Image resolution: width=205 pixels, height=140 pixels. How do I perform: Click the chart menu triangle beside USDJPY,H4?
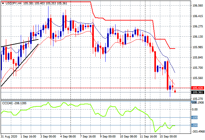(x=3, y=3)
